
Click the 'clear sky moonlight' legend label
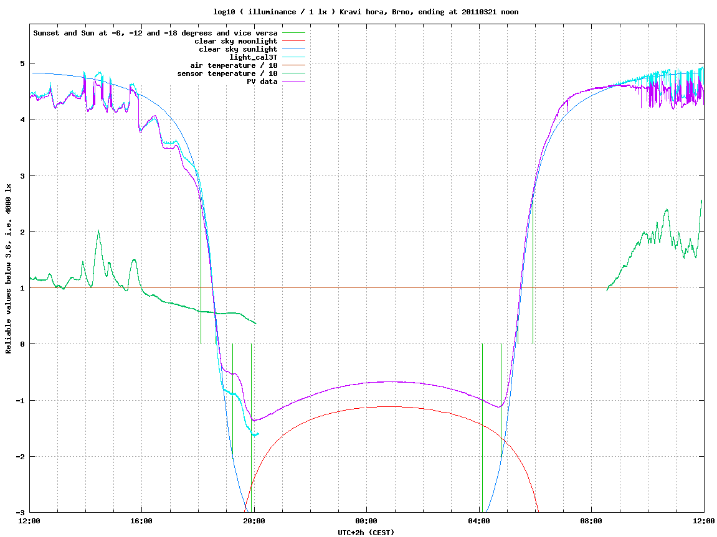[x=236, y=41]
